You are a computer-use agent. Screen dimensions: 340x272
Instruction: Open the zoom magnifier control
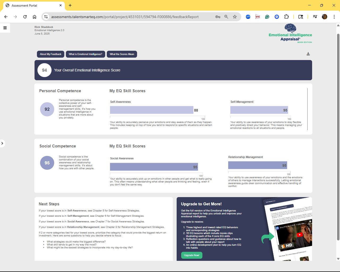(226, 17)
